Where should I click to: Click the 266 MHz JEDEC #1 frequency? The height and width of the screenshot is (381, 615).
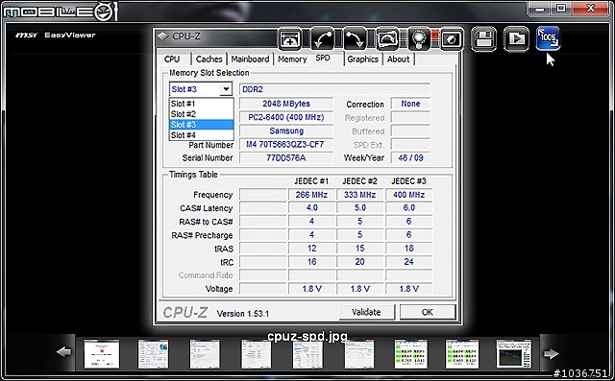pyautogui.click(x=311, y=195)
